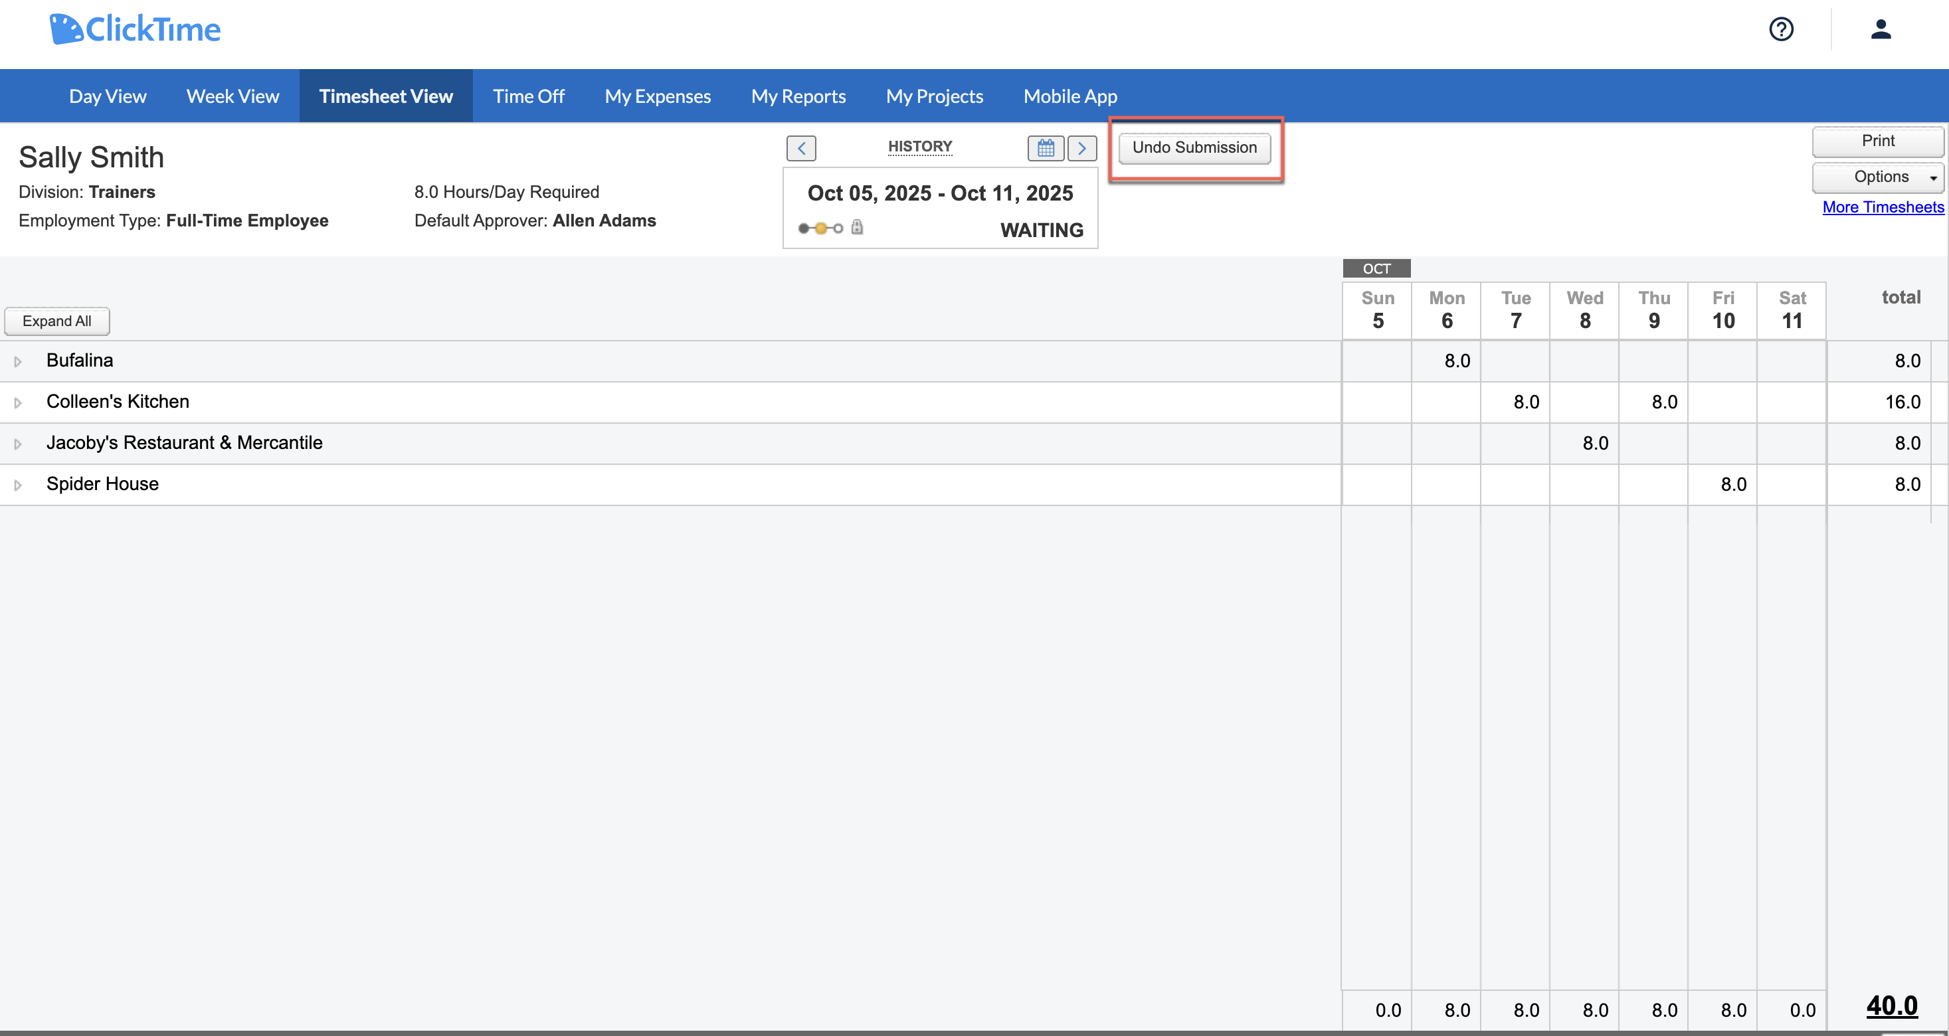Click Jacoby's Wednesday 8.0 hours cell
The width and height of the screenshot is (1949, 1036).
(1585, 443)
